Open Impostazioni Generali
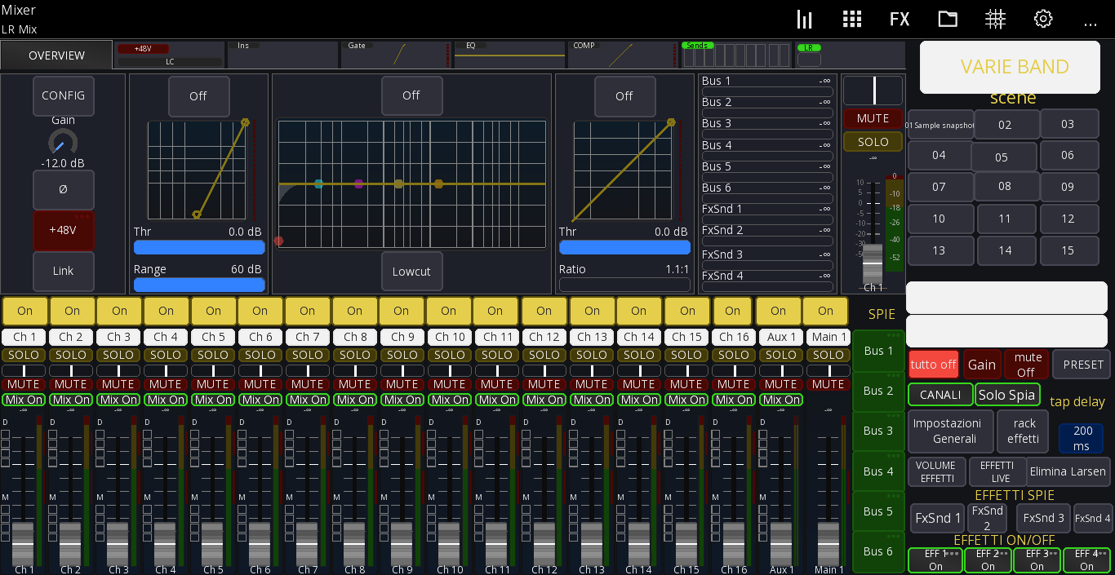This screenshot has width=1115, height=575. pos(951,431)
